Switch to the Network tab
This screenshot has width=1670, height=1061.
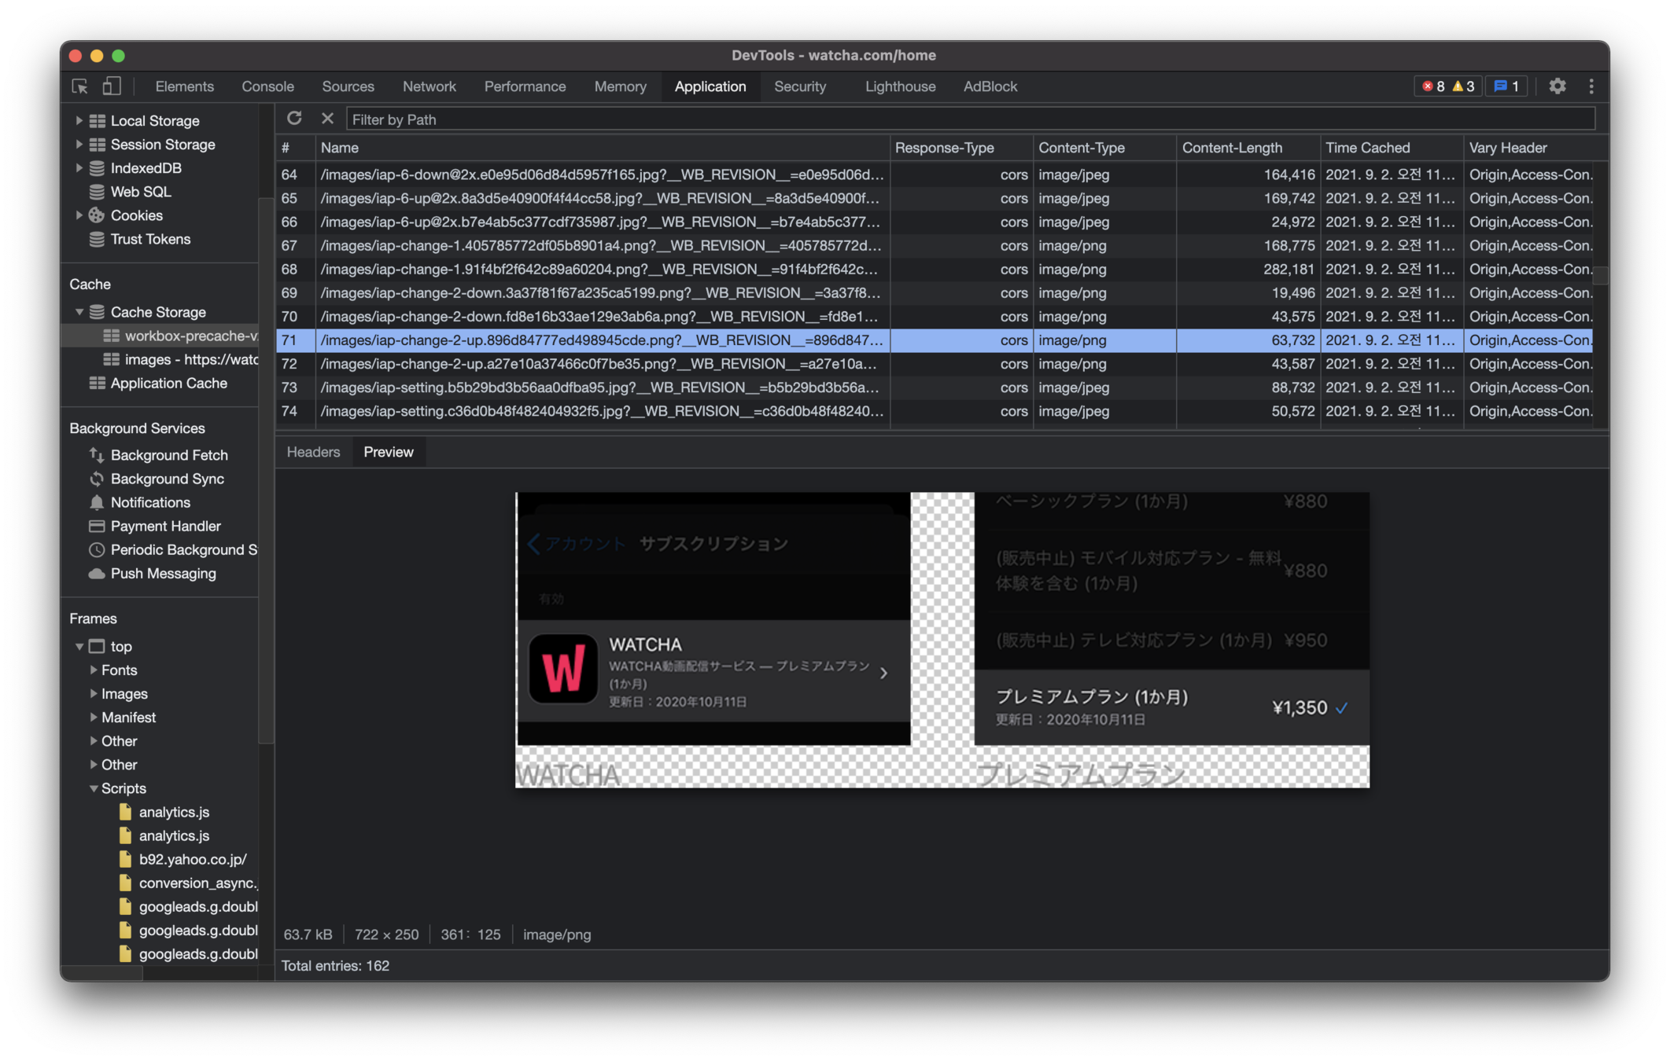[x=429, y=86]
